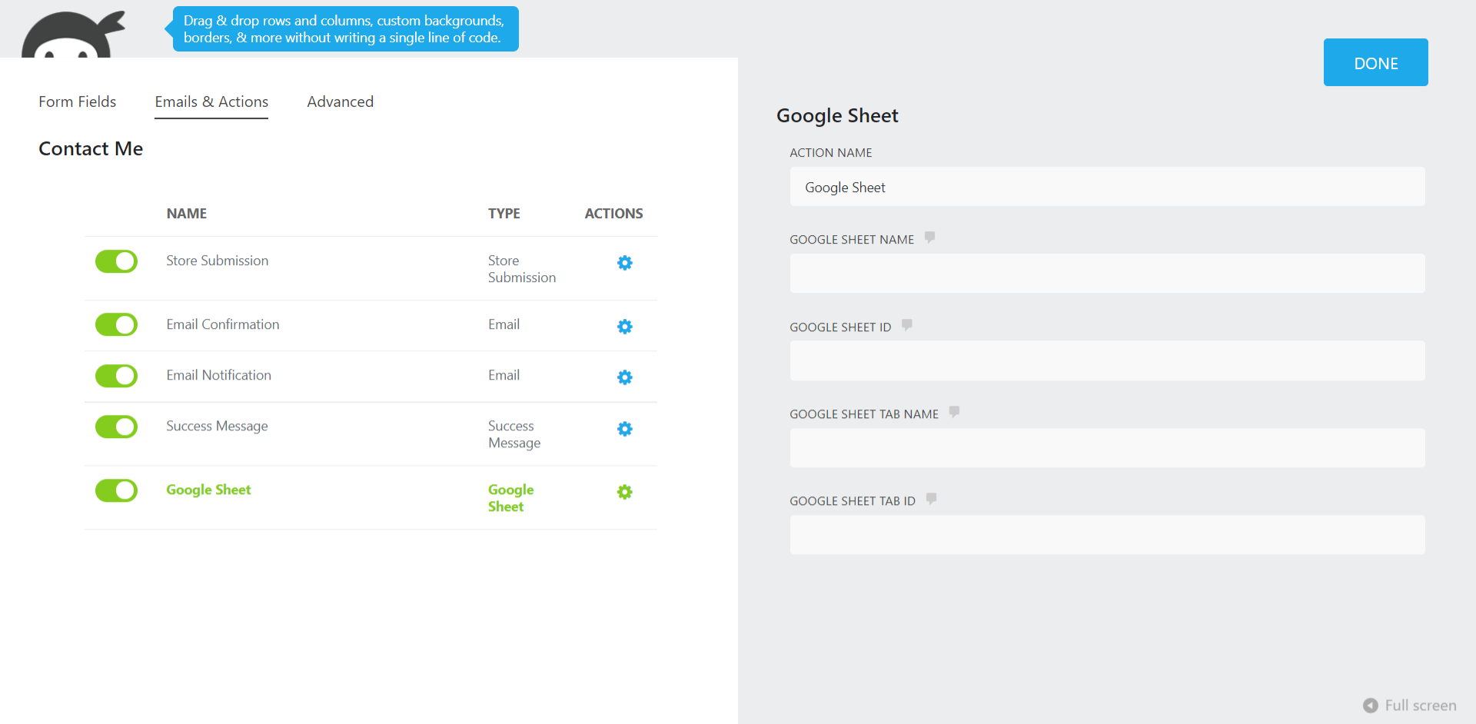This screenshot has height=724, width=1476.
Task: Open settings gear for Email Notification action
Action: [x=625, y=377]
